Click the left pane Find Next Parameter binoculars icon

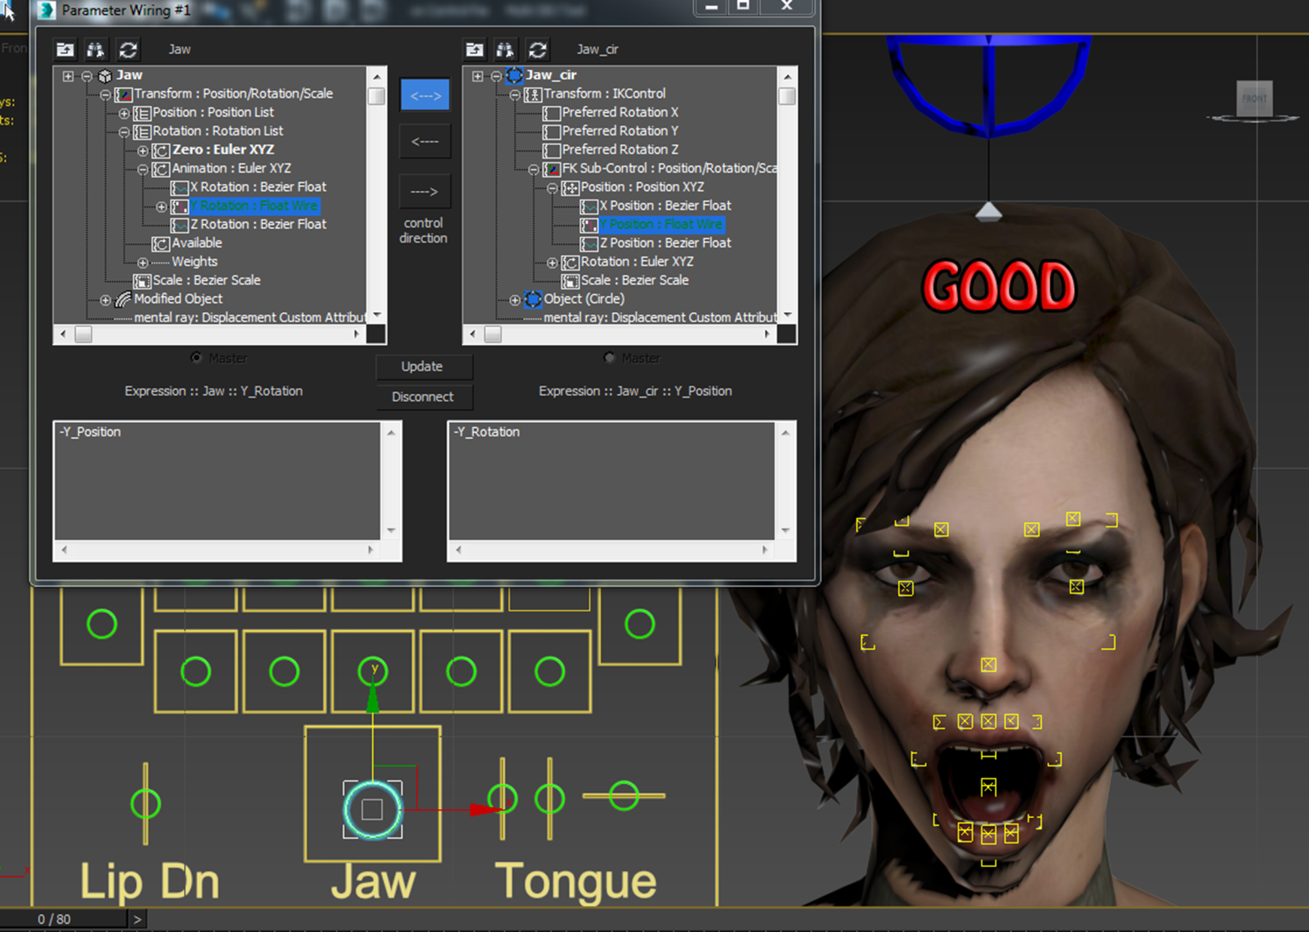coord(96,50)
